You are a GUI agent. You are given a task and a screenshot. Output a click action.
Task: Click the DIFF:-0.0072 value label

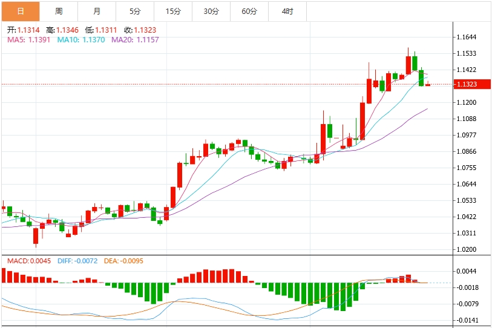click(77, 261)
